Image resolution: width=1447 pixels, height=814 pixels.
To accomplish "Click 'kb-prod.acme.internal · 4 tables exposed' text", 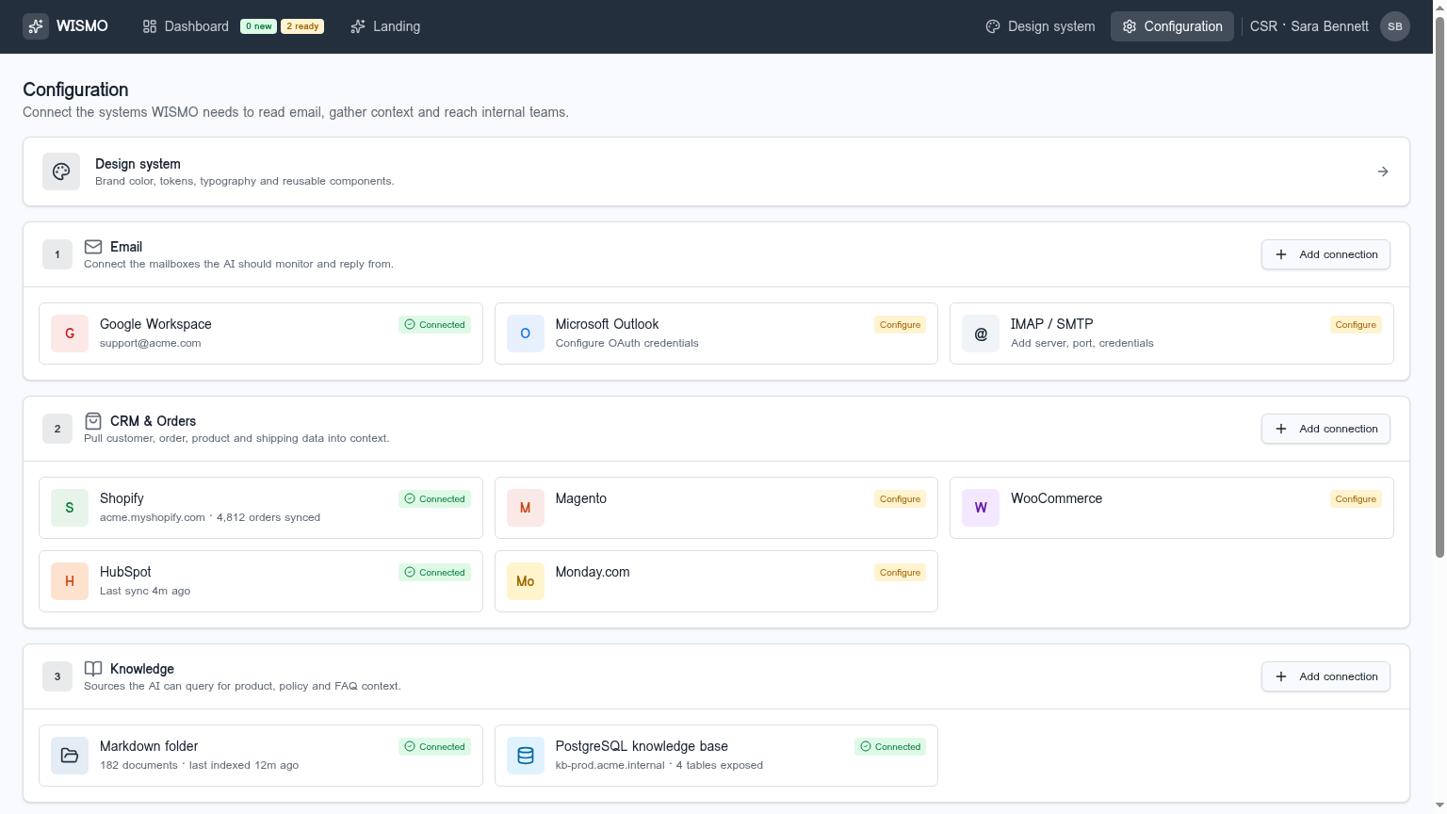I will pos(659,765).
